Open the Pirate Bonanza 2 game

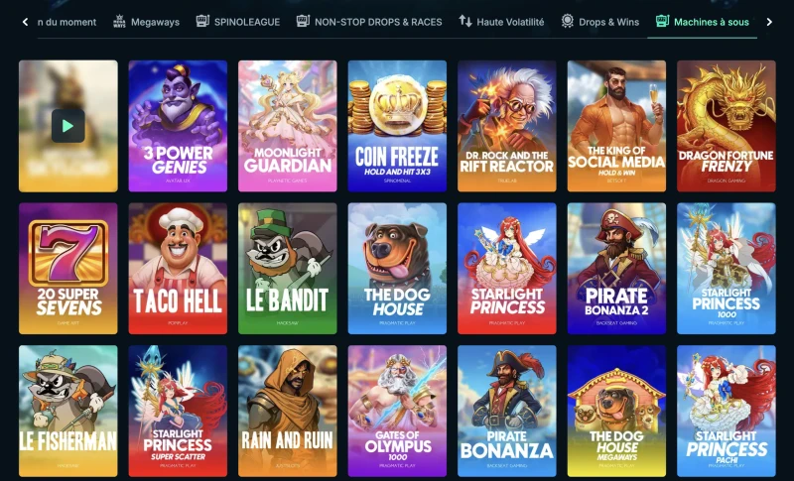(x=616, y=269)
